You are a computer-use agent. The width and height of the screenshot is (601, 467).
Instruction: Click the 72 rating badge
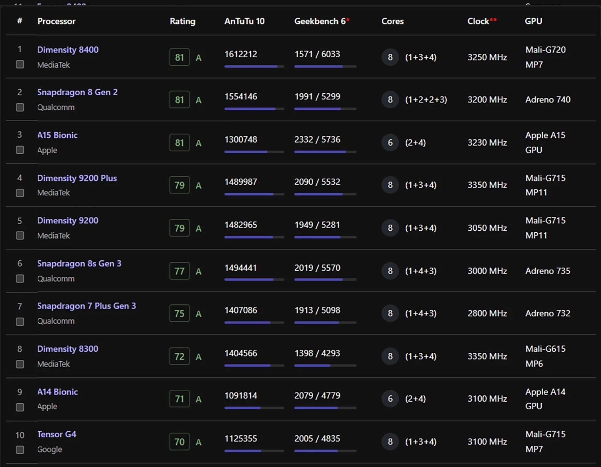179,356
